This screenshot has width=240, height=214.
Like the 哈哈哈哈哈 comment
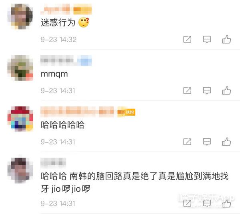(226, 142)
